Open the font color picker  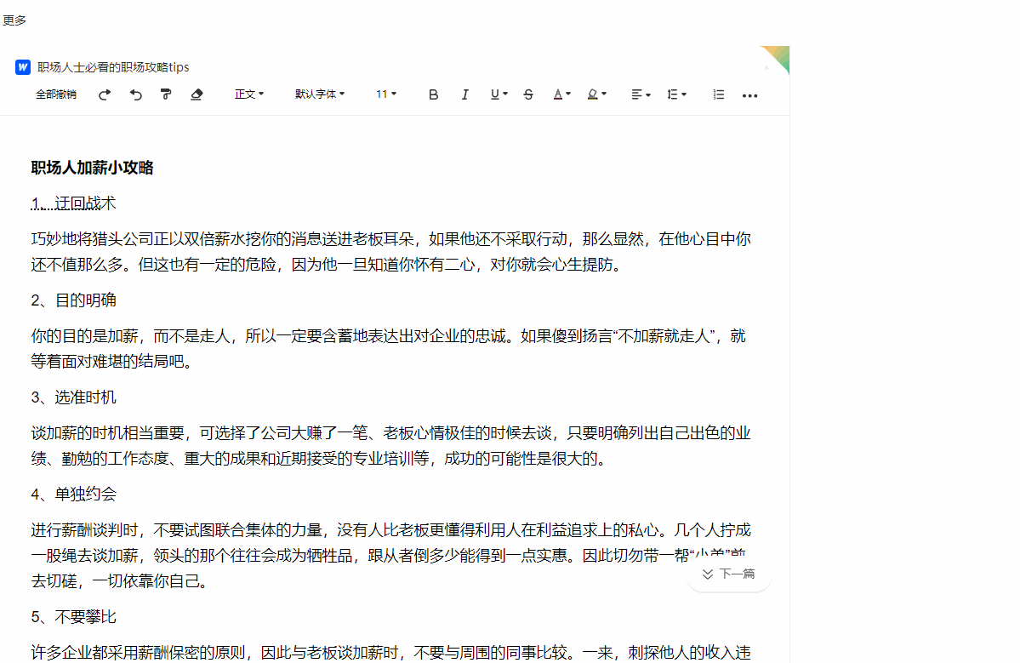pos(561,94)
